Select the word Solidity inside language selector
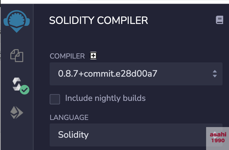The width and height of the screenshot is (229, 150). 73,135
